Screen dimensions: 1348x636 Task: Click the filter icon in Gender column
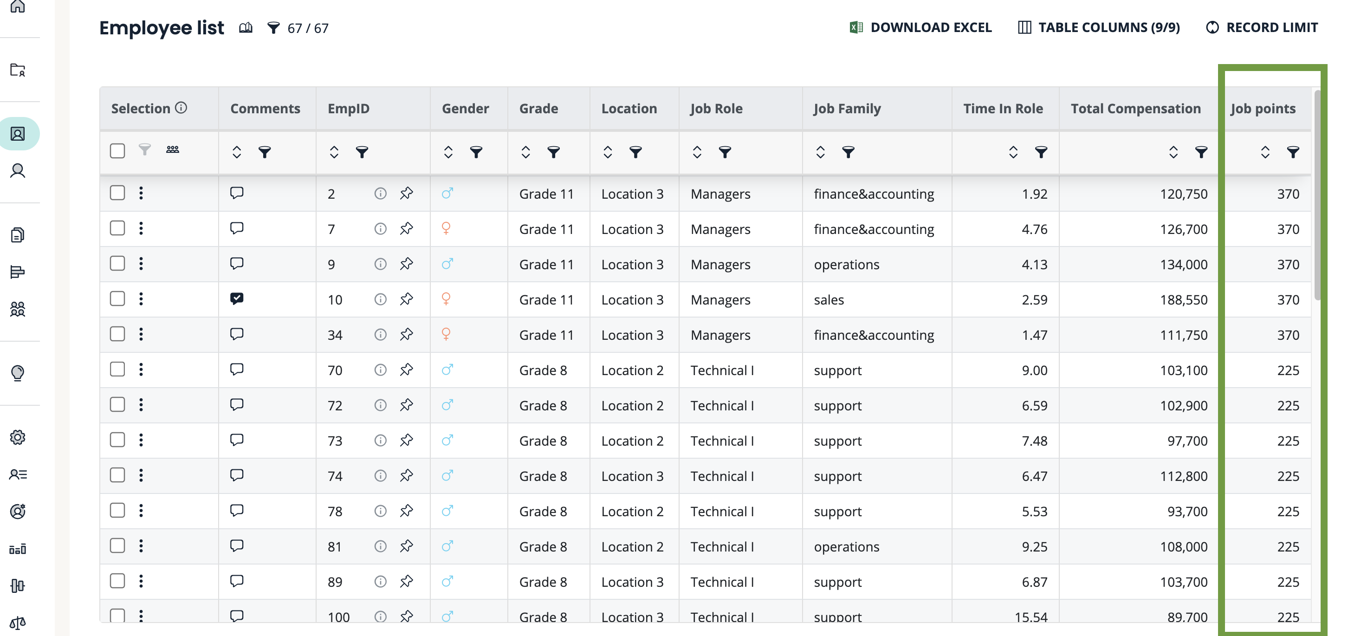tap(476, 152)
